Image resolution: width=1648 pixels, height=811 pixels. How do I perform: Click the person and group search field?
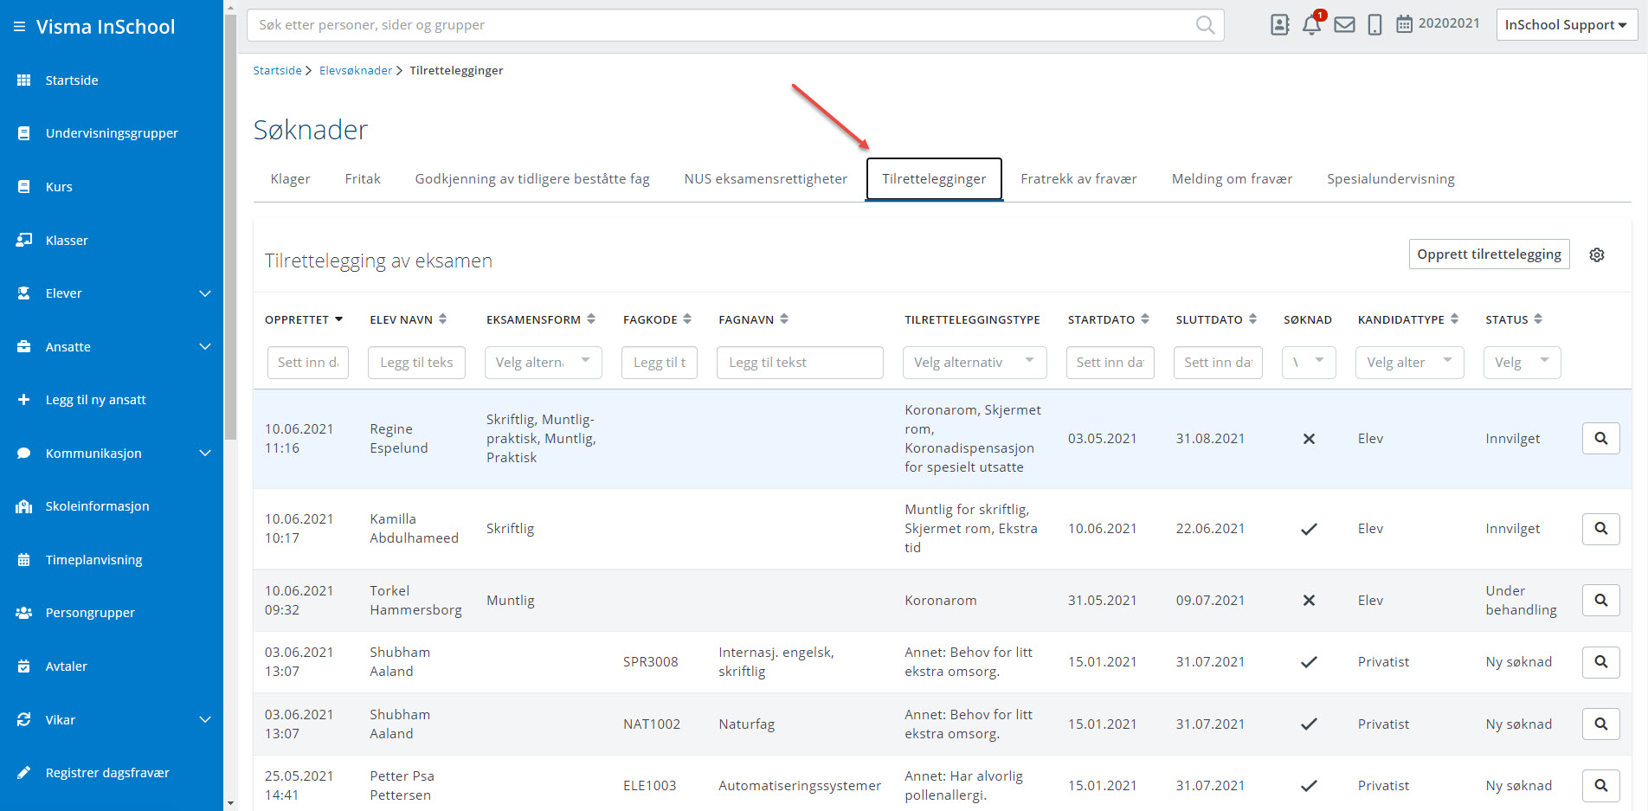[735, 25]
